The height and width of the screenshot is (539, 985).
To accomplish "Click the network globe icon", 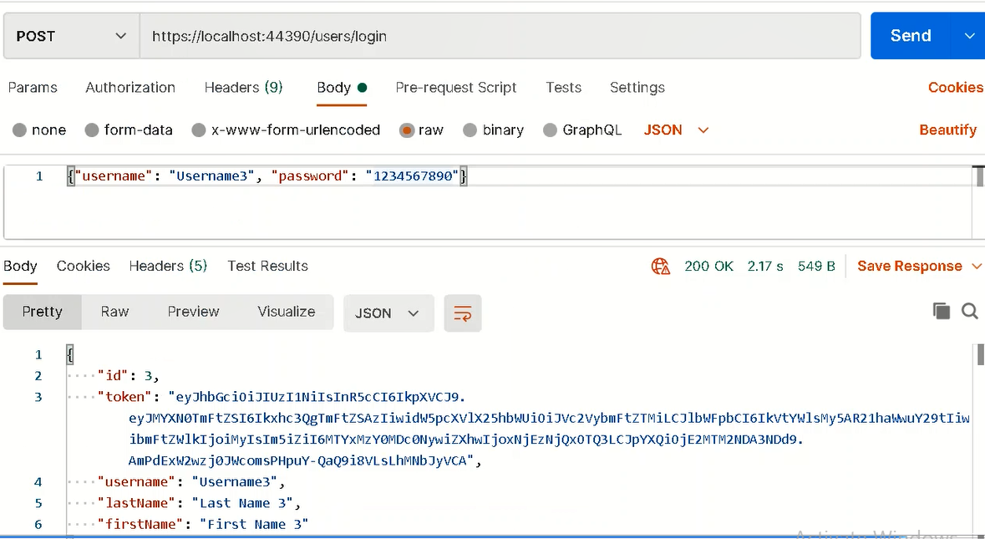I will (660, 267).
